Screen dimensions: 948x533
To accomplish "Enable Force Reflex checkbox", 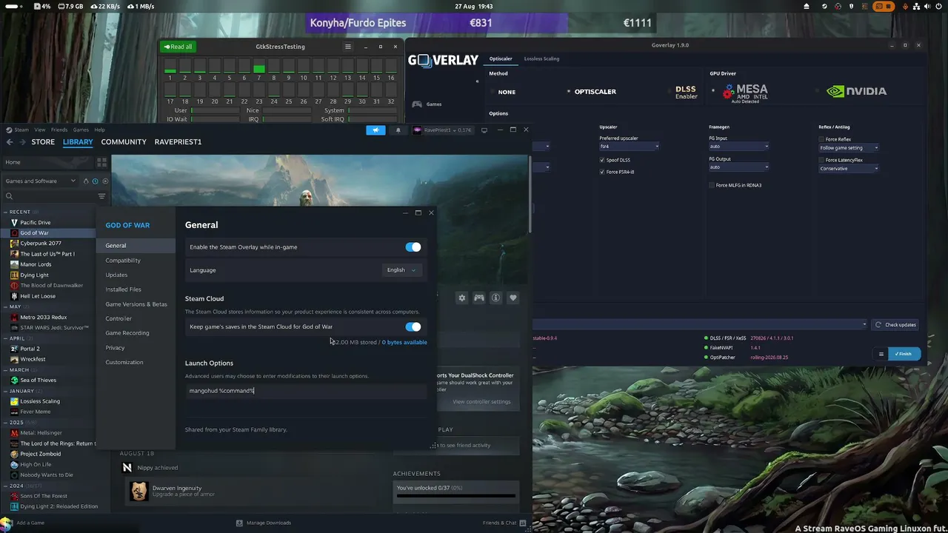I will click(x=822, y=139).
